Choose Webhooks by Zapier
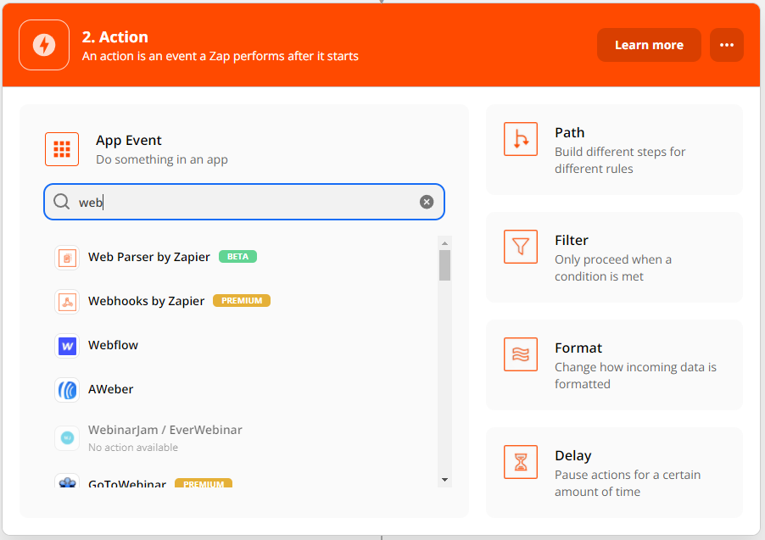The height and width of the screenshot is (540, 765). tap(146, 301)
